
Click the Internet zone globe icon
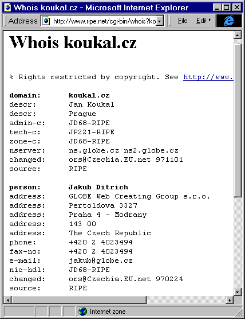82,312
